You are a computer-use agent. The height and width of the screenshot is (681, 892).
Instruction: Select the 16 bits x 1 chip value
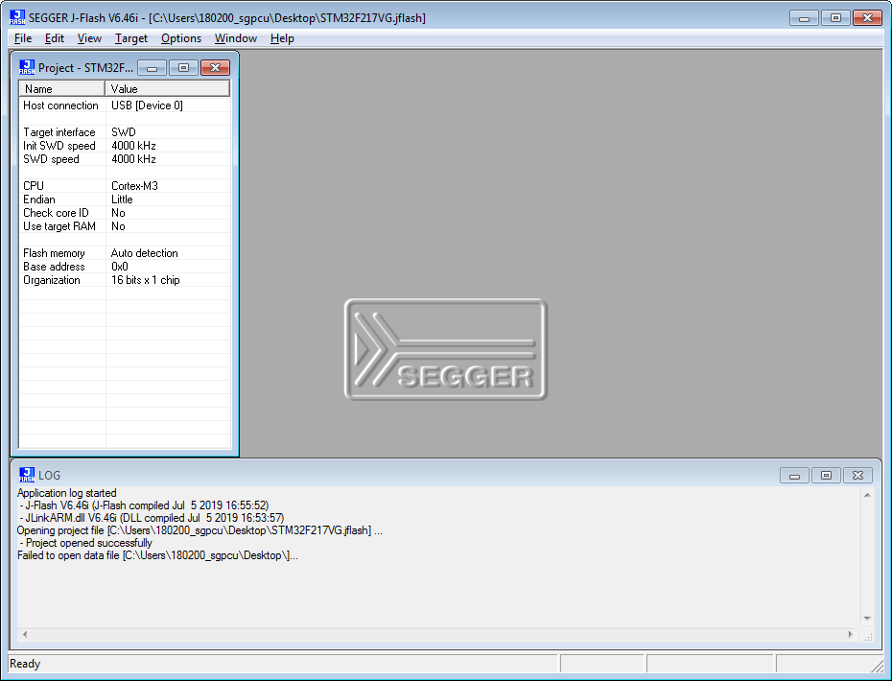(x=146, y=280)
